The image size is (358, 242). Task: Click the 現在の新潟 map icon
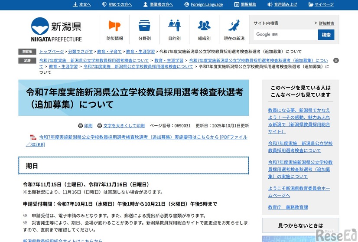pyautogui.click(x=234, y=26)
